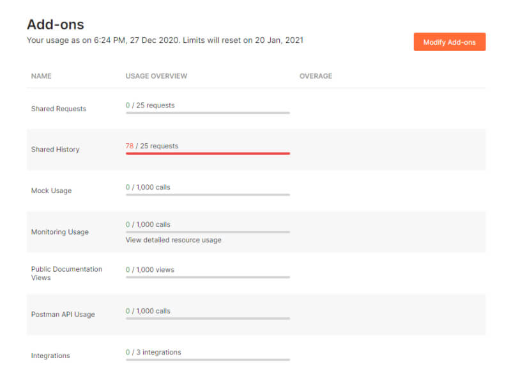
Task: Click the Postman API Usage progress bar
Action: click(x=208, y=318)
